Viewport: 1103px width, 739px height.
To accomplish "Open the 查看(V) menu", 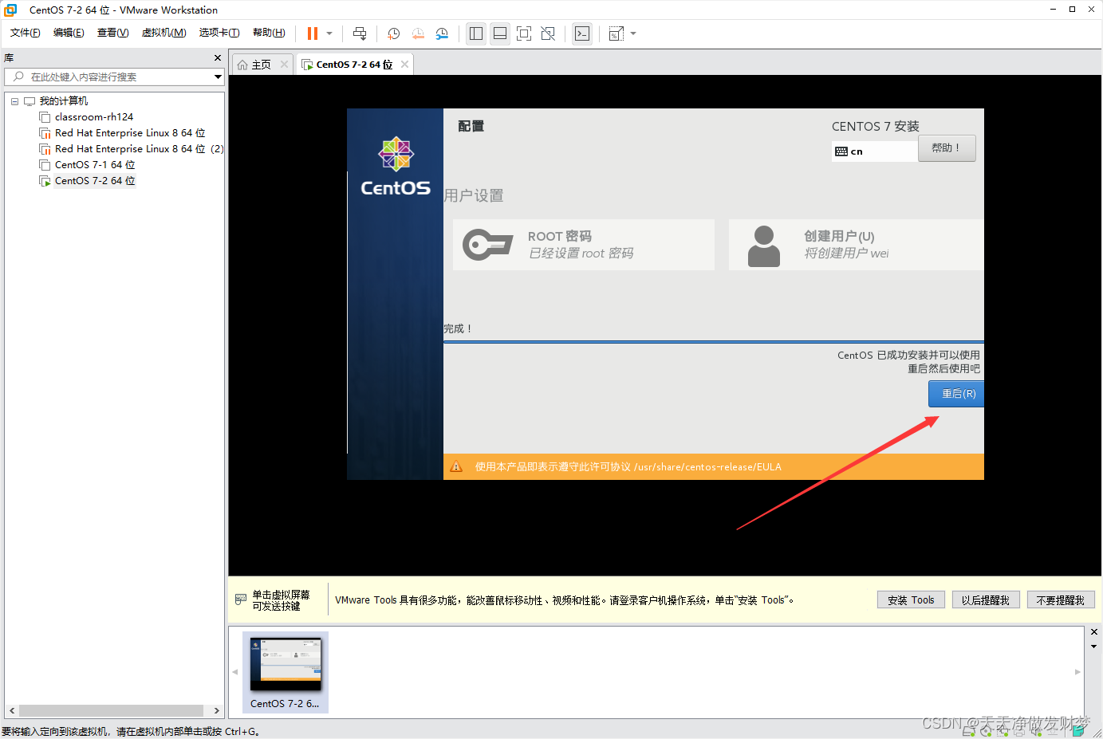I will pos(112,33).
